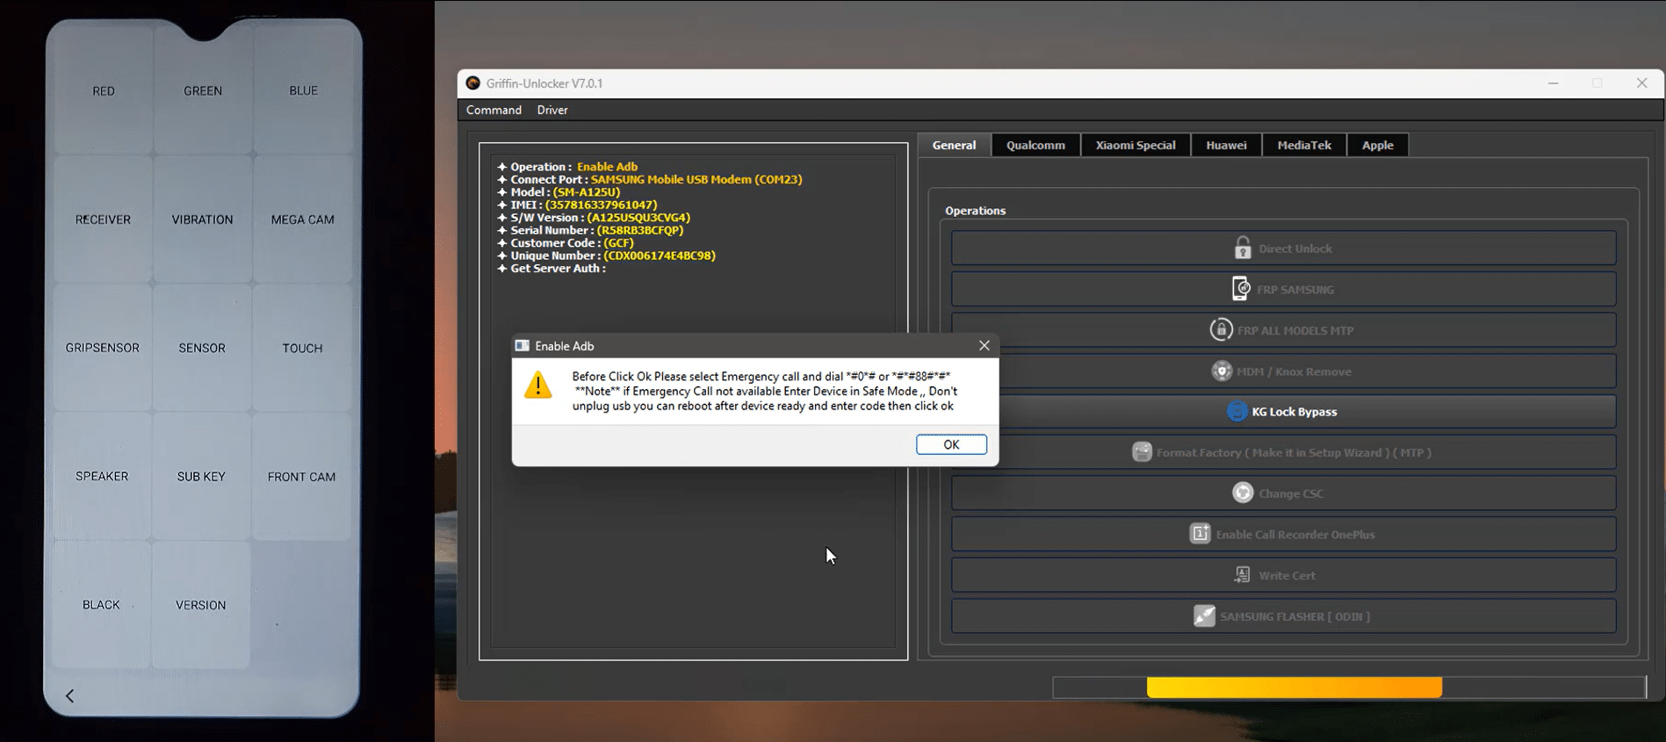Viewport: 1666px width, 742px height.
Task: Click the KG Lock Bypass blue icon
Action: [x=1237, y=411]
